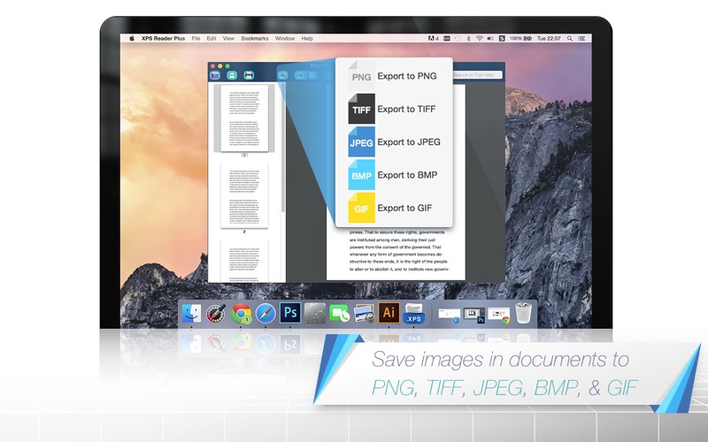Open the Help menu
This screenshot has width=708, height=442.
click(307, 38)
